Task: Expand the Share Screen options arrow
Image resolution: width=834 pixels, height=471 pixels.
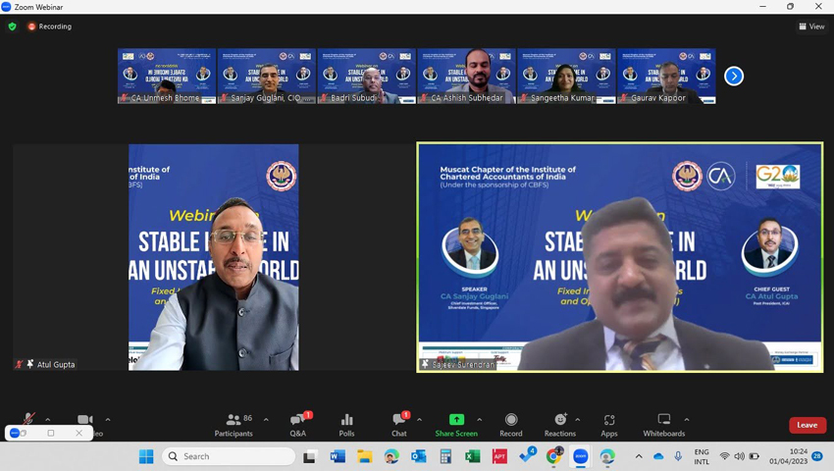Action: pos(480,420)
